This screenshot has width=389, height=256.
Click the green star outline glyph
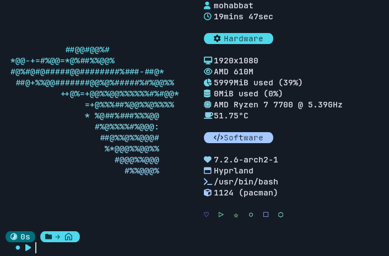tap(236, 215)
